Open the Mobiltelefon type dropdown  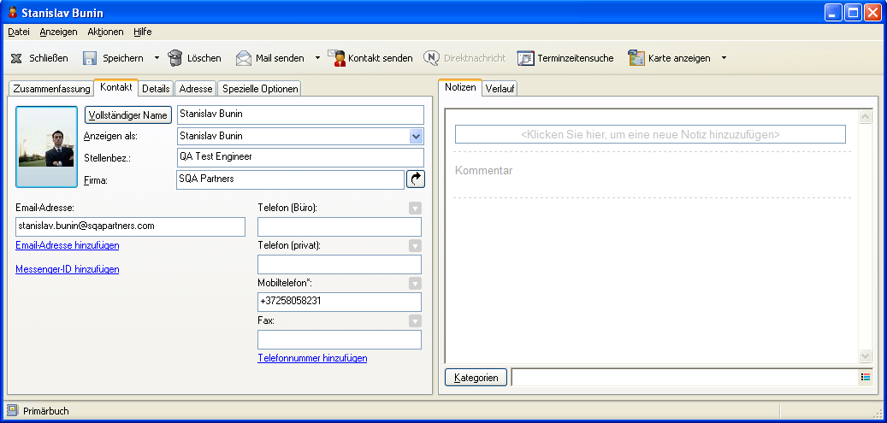click(415, 284)
